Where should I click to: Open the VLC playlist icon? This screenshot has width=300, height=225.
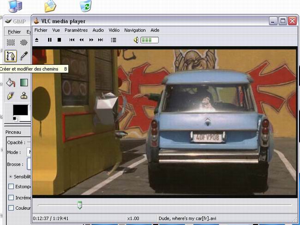click(x=114, y=40)
